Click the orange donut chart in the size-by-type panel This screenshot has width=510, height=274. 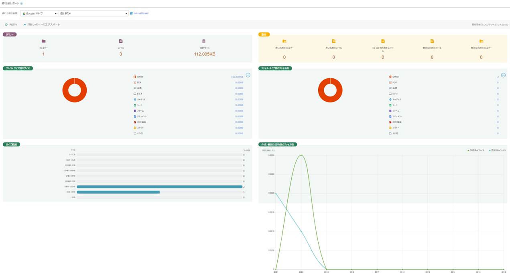point(75,90)
